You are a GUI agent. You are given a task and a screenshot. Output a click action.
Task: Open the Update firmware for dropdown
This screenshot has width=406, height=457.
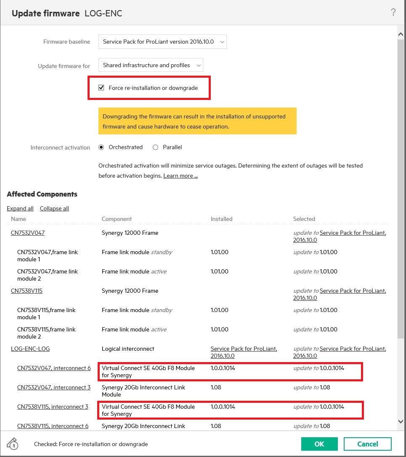151,65
